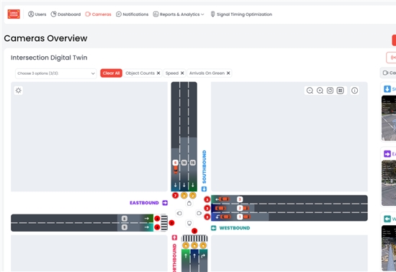Open Signal Timing Optimization
Screen dimensions: 396x272
click(x=241, y=14)
